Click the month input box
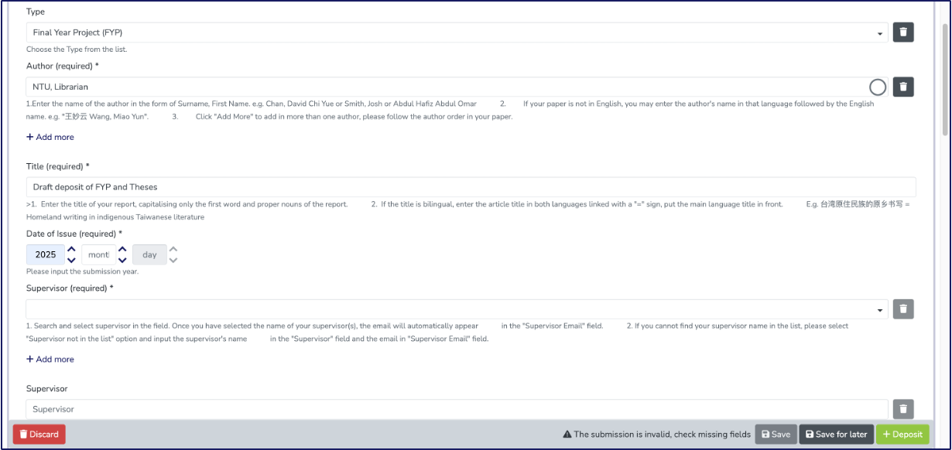Viewport: 952px width, 450px height. (x=98, y=254)
